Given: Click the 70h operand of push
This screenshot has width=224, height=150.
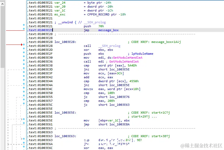Looking at the screenshot, I should (x=101, y=26).
